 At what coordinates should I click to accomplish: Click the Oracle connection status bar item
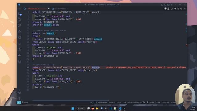[158, 102]
